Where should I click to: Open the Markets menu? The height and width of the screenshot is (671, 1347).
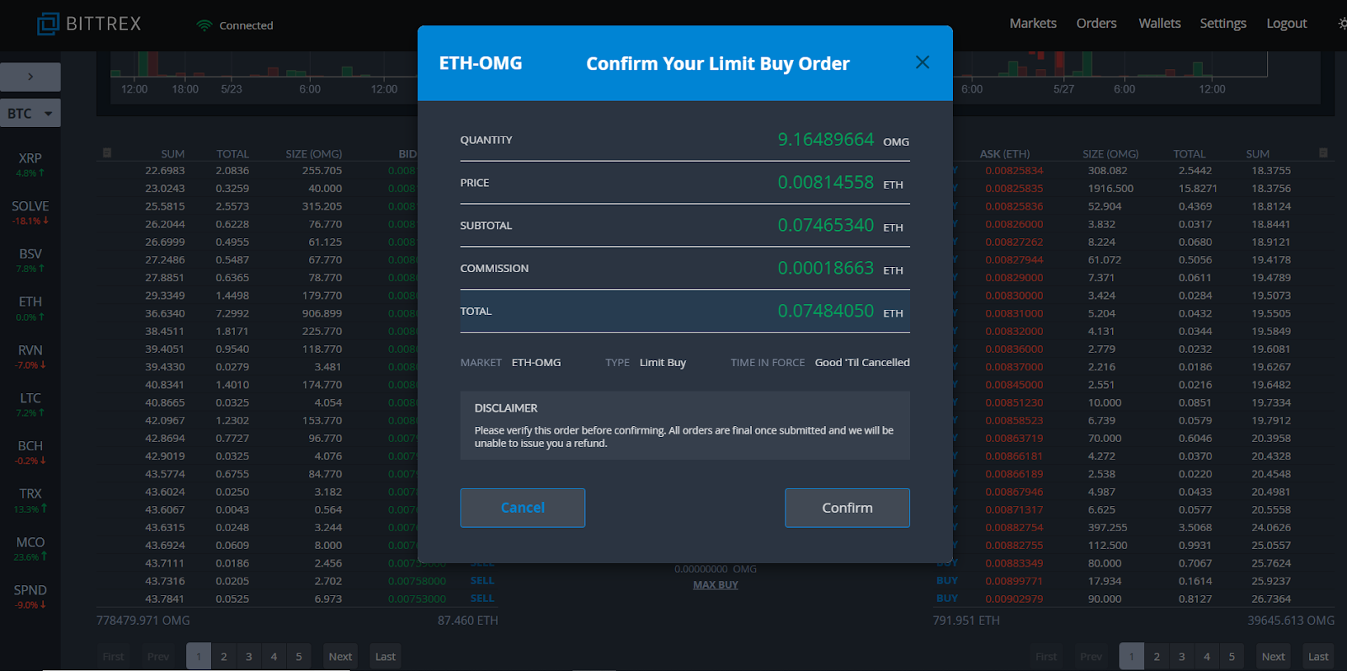[1033, 24]
